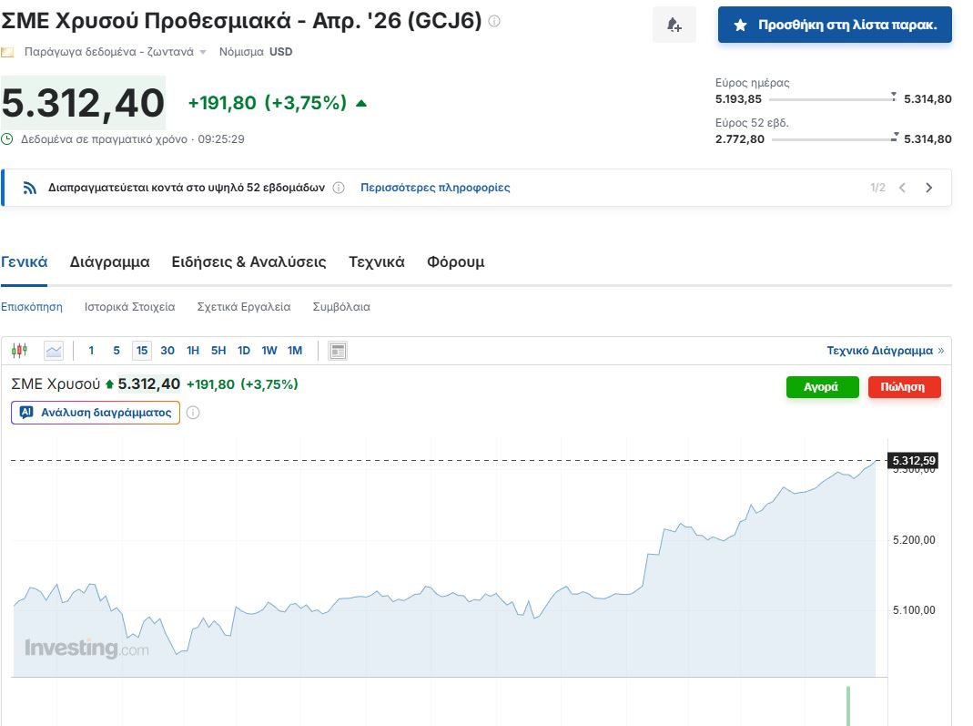The height and width of the screenshot is (726, 973).
Task: Go to next insight with right chevron
Action: pyautogui.click(x=928, y=188)
